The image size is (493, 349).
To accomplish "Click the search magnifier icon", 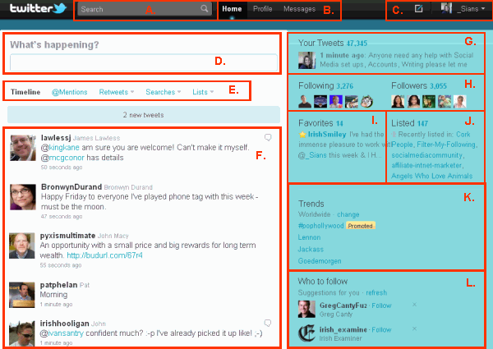I will point(205,9).
